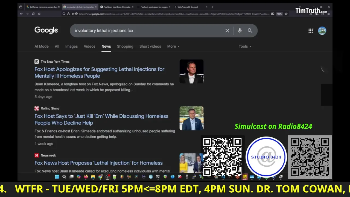The width and height of the screenshot is (350, 197).
Task: Click the Rolling Stone source icon
Action: coord(37,108)
